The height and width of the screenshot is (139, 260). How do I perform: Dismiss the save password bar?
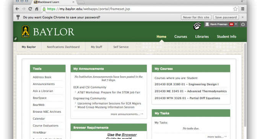point(242,17)
